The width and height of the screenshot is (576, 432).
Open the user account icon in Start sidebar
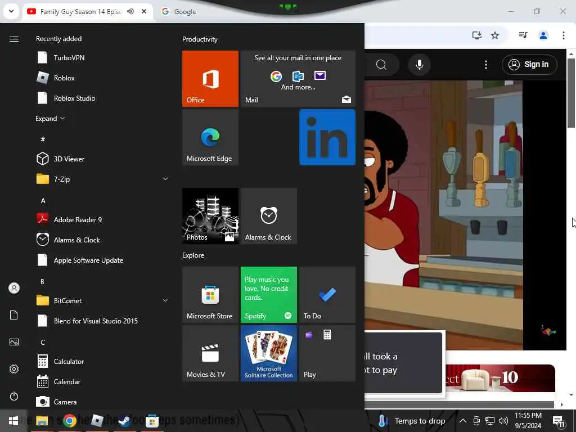point(14,288)
